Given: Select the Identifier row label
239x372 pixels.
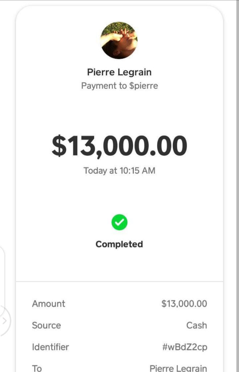Looking at the screenshot, I should tap(50, 347).
